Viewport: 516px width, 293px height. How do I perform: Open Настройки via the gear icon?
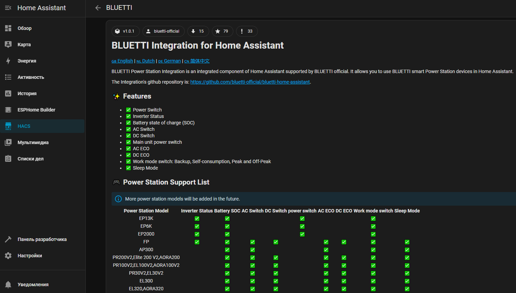click(8, 256)
